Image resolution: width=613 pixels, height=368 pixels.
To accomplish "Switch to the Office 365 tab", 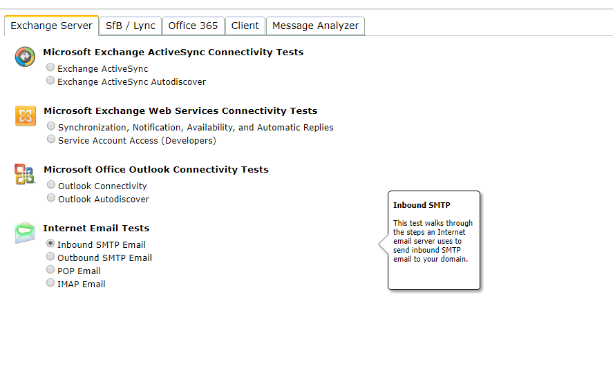I will click(x=193, y=26).
